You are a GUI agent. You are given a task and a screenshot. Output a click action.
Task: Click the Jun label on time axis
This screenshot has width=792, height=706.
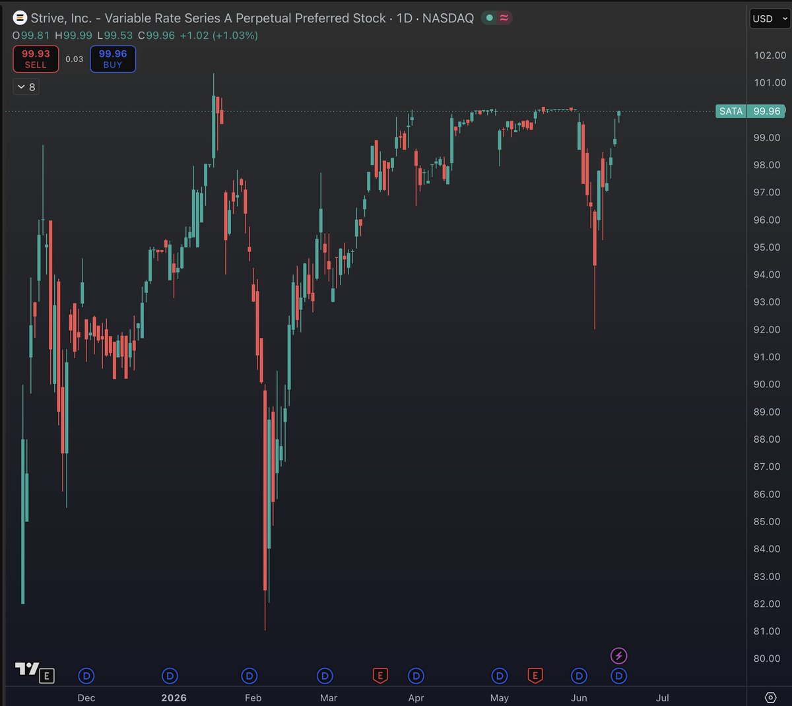579,698
